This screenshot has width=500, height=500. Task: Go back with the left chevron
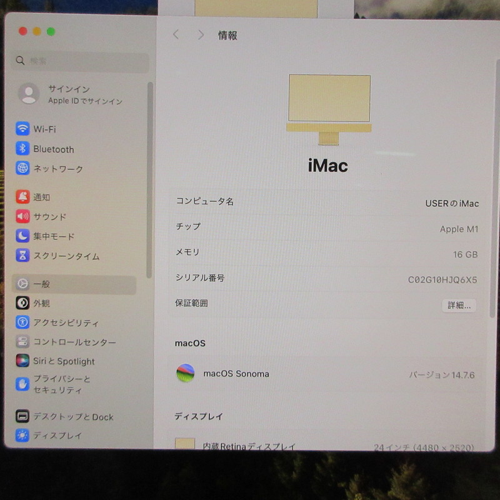(176, 34)
